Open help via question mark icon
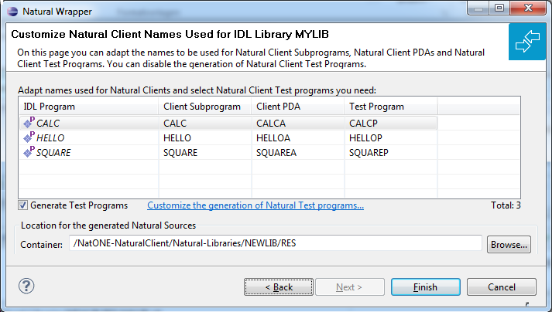Screen dimensions: 559x312 (x=26, y=286)
